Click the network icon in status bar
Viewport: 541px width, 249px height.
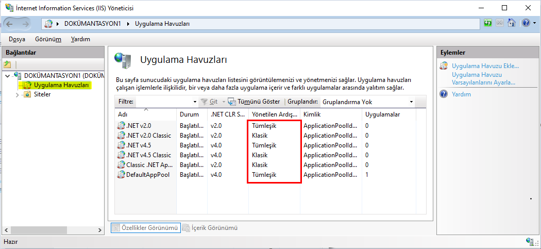click(x=530, y=241)
